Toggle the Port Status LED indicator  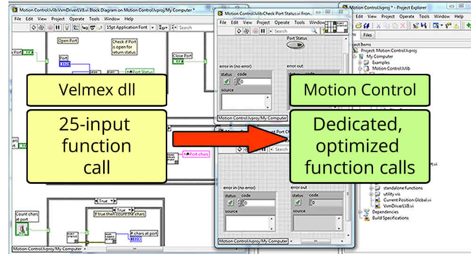point(296,45)
